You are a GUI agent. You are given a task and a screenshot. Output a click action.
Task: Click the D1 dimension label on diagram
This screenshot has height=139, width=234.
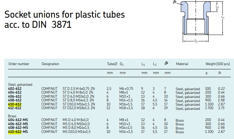coord(196,41)
